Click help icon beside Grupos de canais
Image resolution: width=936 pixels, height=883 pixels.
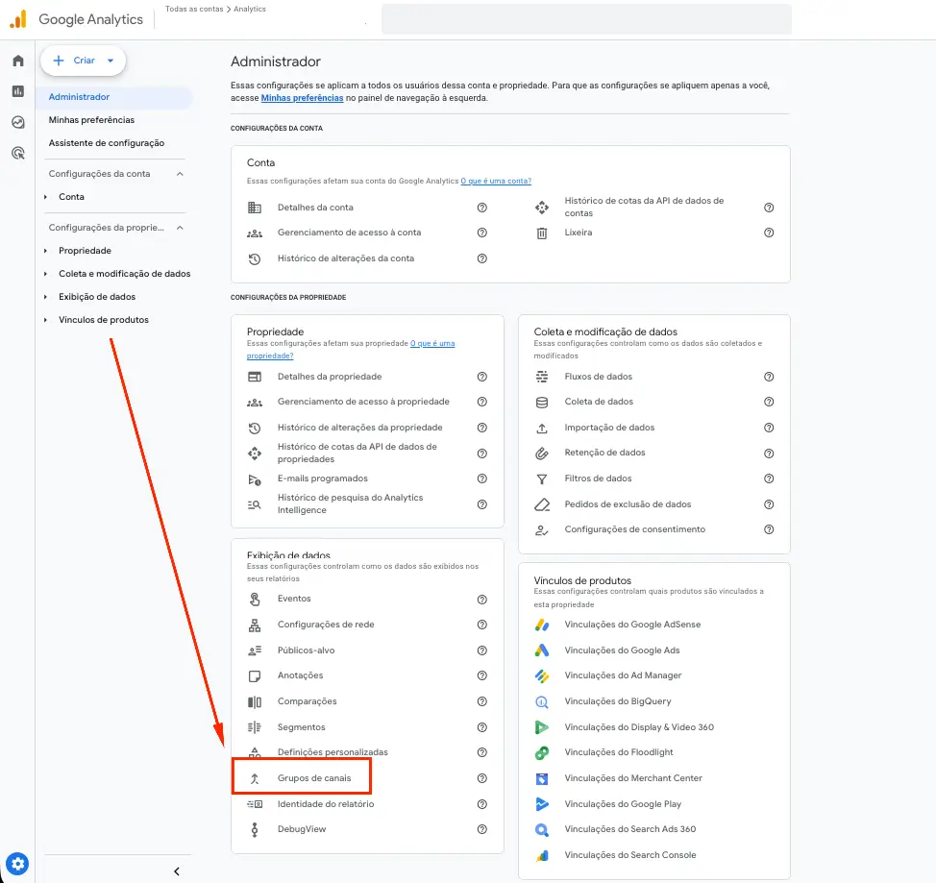tap(482, 778)
